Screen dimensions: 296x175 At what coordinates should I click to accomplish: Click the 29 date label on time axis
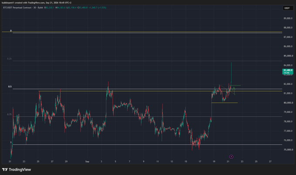66,162
